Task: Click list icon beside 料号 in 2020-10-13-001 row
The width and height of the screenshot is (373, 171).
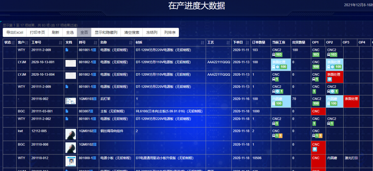Action: [94, 62]
